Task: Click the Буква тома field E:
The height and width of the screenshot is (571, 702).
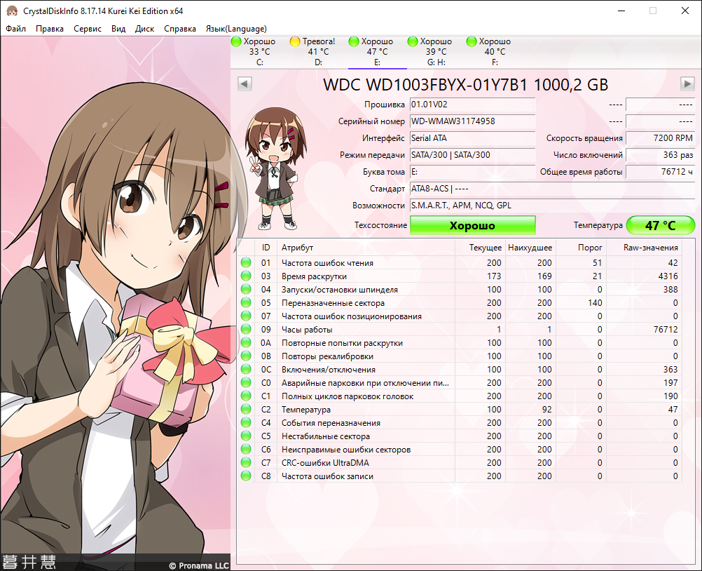Action: pos(473,172)
